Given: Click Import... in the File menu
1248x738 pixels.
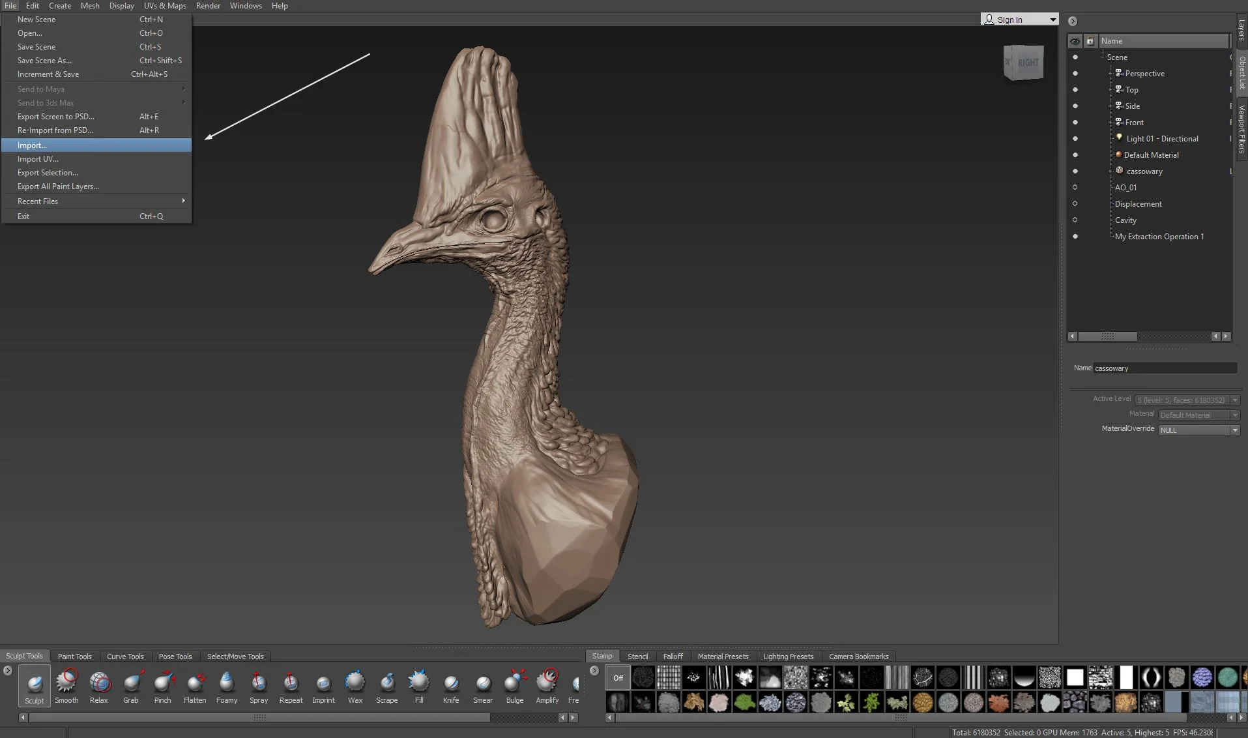Looking at the screenshot, I should point(33,145).
